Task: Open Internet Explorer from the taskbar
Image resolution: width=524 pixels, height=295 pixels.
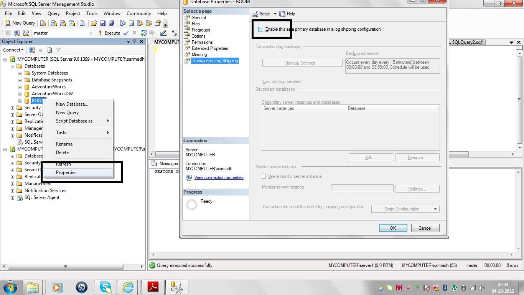Action: point(128,287)
